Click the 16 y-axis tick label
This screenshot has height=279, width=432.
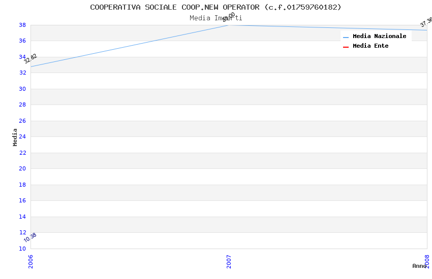(22, 201)
